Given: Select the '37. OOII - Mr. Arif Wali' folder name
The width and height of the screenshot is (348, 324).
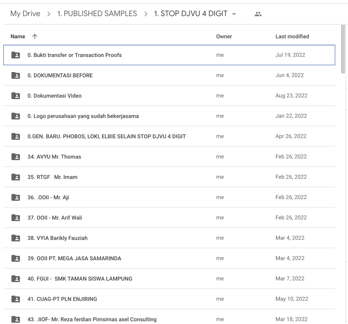Looking at the screenshot, I should 55,218.
